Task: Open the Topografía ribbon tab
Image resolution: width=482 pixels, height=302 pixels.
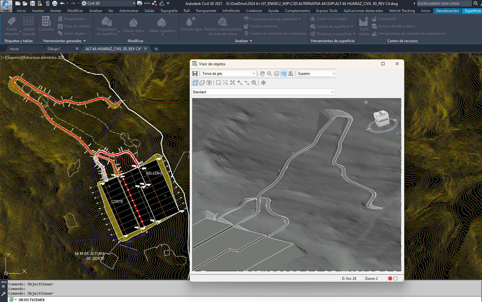Action: click(169, 11)
